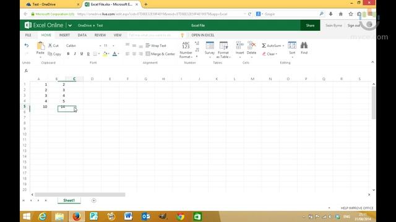Align text left
The width and height of the screenshot is (396, 222).
(x=127, y=54)
